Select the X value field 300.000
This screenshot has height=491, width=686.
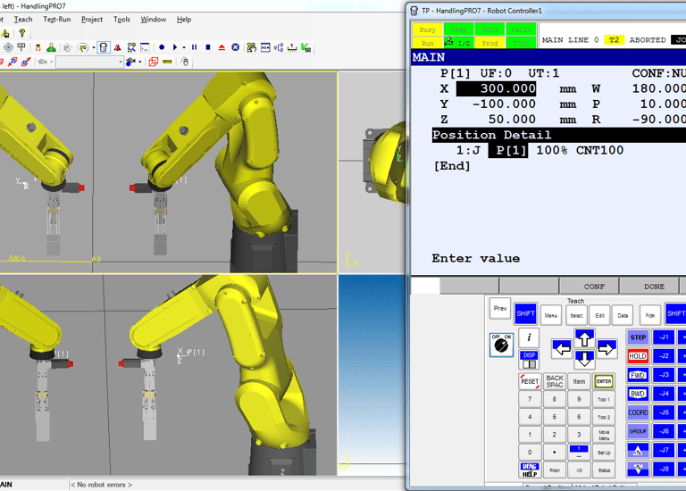[x=496, y=88]
